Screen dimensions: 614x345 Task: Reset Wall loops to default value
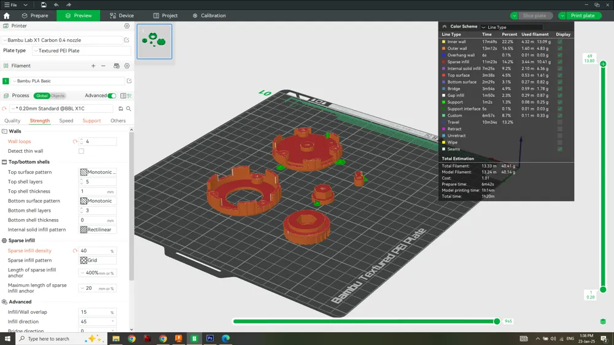pyautogui.click(x=75, y=141)
